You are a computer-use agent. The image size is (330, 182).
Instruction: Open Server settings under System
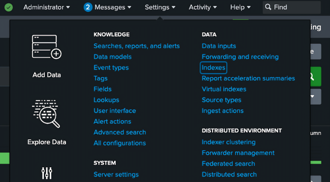tap(116, 174)
